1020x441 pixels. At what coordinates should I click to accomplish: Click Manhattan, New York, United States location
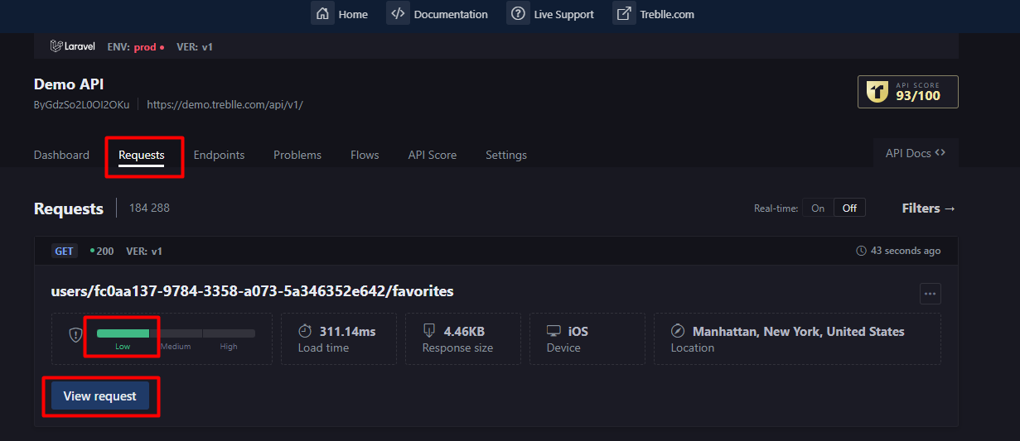[799, 331]
